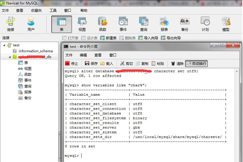Launch the Import Wizard (导入向导)
The height and width of the screenshot is (162, 243).
click(x=148, y=38)
